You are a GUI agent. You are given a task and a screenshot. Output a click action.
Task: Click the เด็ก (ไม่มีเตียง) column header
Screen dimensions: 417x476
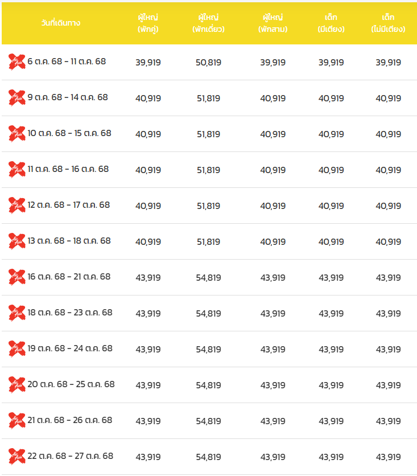[x=388, y=23]
